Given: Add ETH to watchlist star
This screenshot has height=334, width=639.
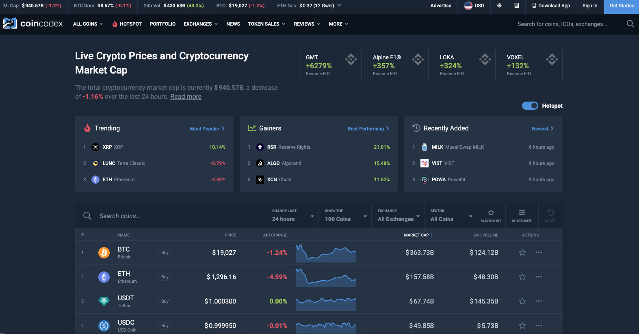Looking at the screenshot, I should (522, 277).
